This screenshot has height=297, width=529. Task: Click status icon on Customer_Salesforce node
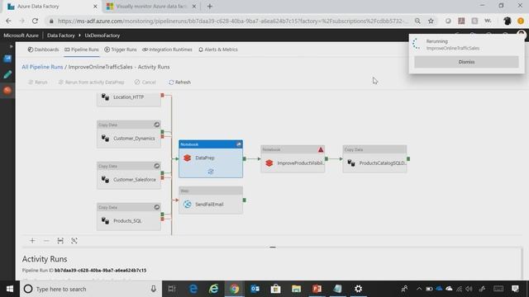(157, 166)
